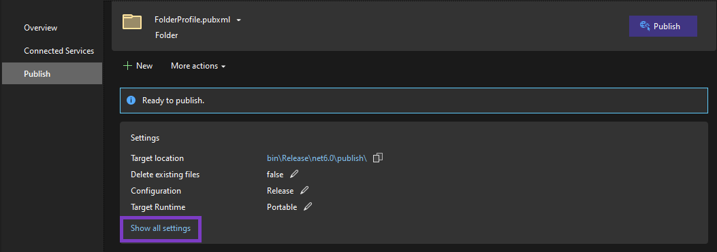Click the 'Delete existing files' label

(x=165, y=175)
